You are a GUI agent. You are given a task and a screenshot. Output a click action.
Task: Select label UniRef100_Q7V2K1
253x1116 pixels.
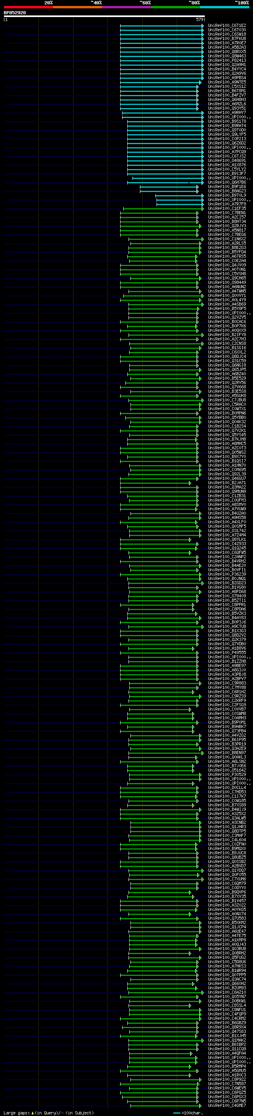click(227, 431)
